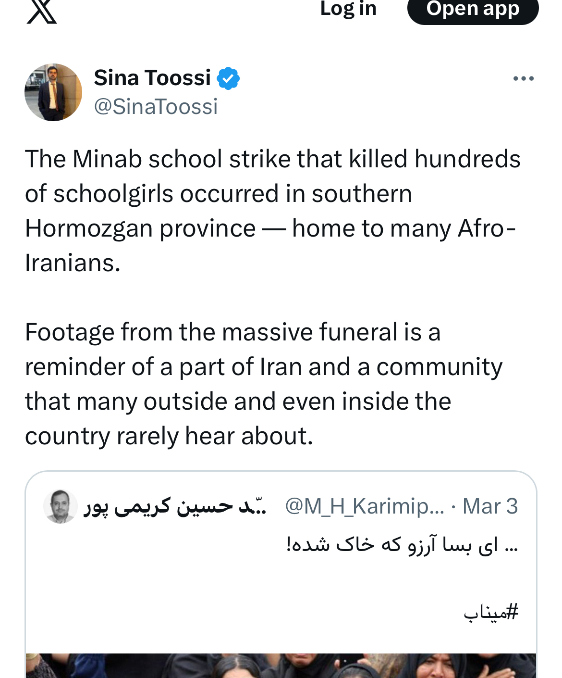Click the Log in link
The image size is (562, 678).
(x=348, y=9)
